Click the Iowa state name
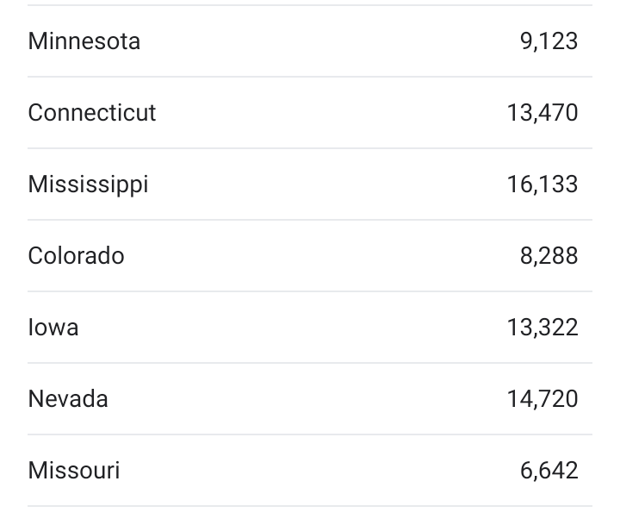The width and height of the screenshot is (620, 525). pyautogui.click(x=53, y=328)
